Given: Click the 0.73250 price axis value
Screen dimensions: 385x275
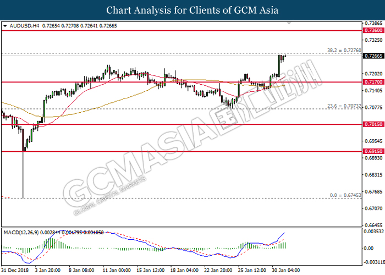Looking at the screenshot, I should point(374,40).
